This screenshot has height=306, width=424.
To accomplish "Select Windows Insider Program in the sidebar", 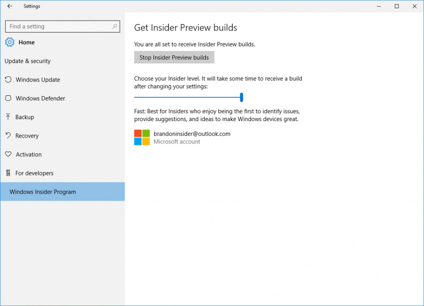I will 42,192.
